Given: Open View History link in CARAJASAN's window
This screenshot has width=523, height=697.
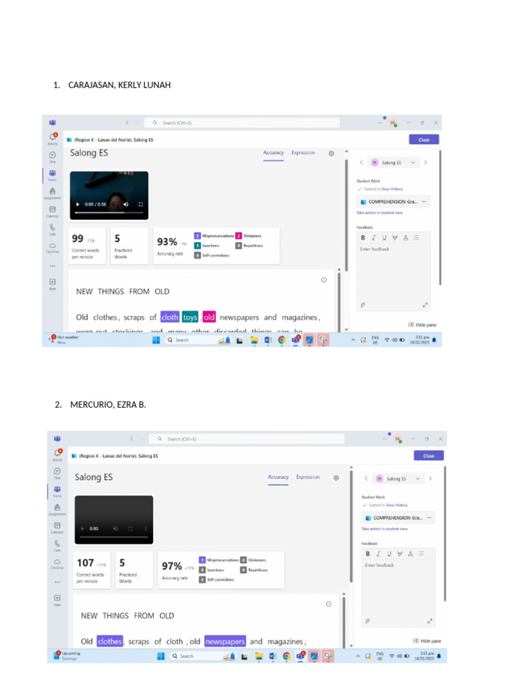Looking at the screenshot, I should 392,189.
